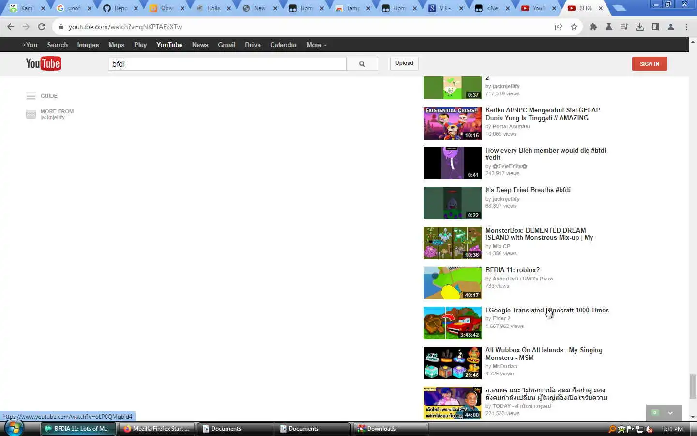697x436 pixels.
Task: Expand the chevron in bottom-right widget
Action: click(x=670, y=413)
